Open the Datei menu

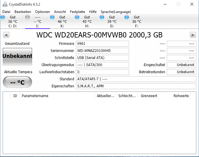coord(6,12)
